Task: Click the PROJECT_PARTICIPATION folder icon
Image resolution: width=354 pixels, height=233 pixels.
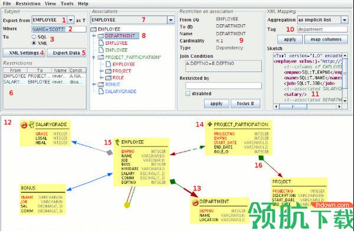Action: tap(101, 57)
